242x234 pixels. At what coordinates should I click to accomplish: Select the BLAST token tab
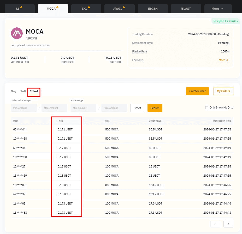click(186, 9)
